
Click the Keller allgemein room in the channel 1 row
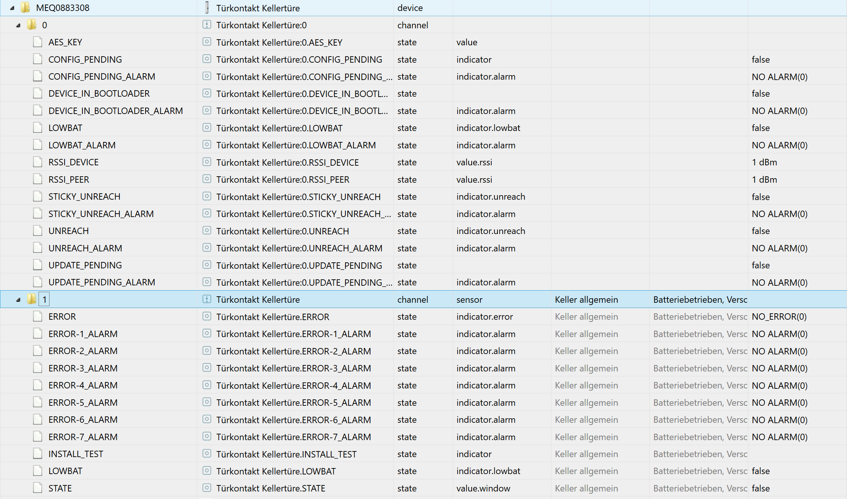[586, 299]
